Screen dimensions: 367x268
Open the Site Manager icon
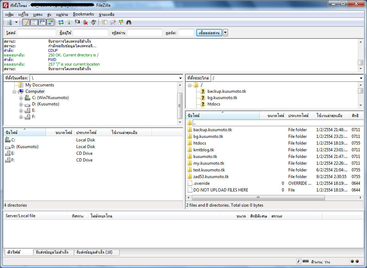point(10,23)
